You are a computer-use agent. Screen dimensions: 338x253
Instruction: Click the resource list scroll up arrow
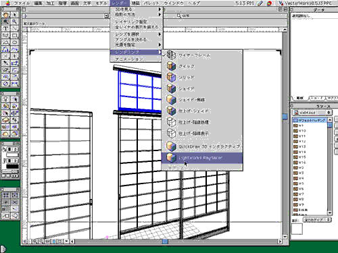click(x=330, y=119)
